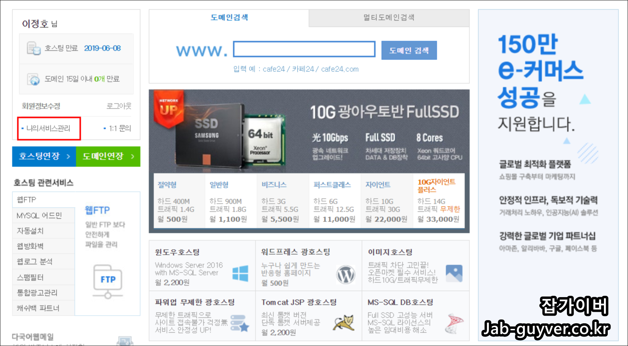Open Tomcat JSP 광호스팅 card
The image size is (628, 346).
click(x=309, y=316)
